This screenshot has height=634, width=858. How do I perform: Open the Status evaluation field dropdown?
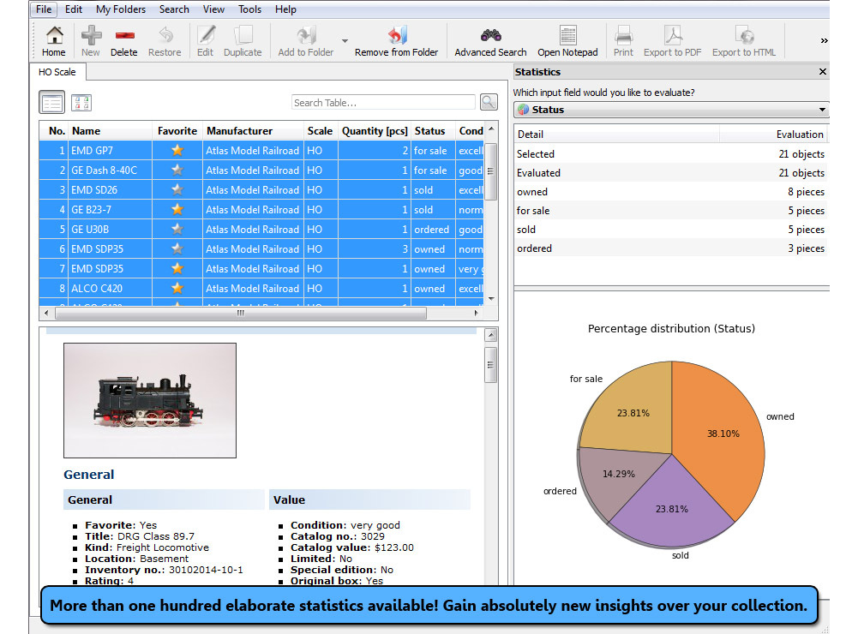[671, 110]
